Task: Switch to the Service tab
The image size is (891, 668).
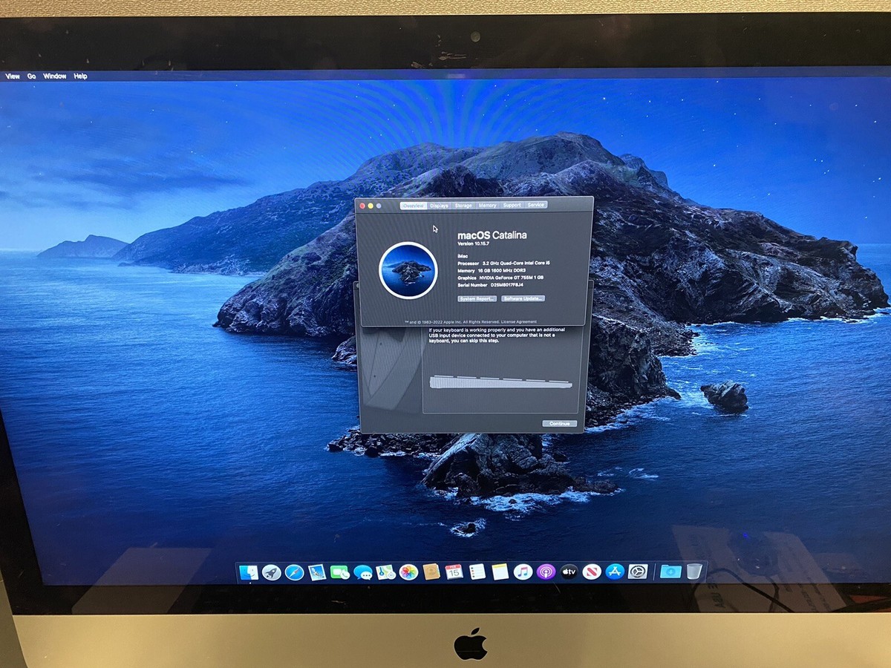Action: (x=535, y=205)
